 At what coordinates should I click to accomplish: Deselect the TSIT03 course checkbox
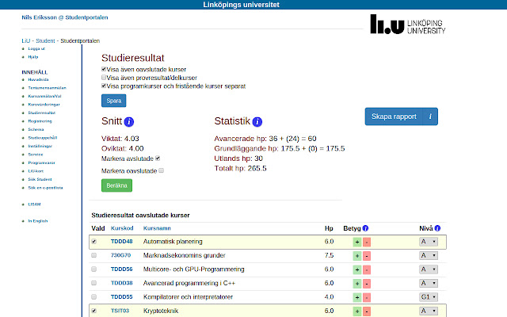tap(93, 311)
